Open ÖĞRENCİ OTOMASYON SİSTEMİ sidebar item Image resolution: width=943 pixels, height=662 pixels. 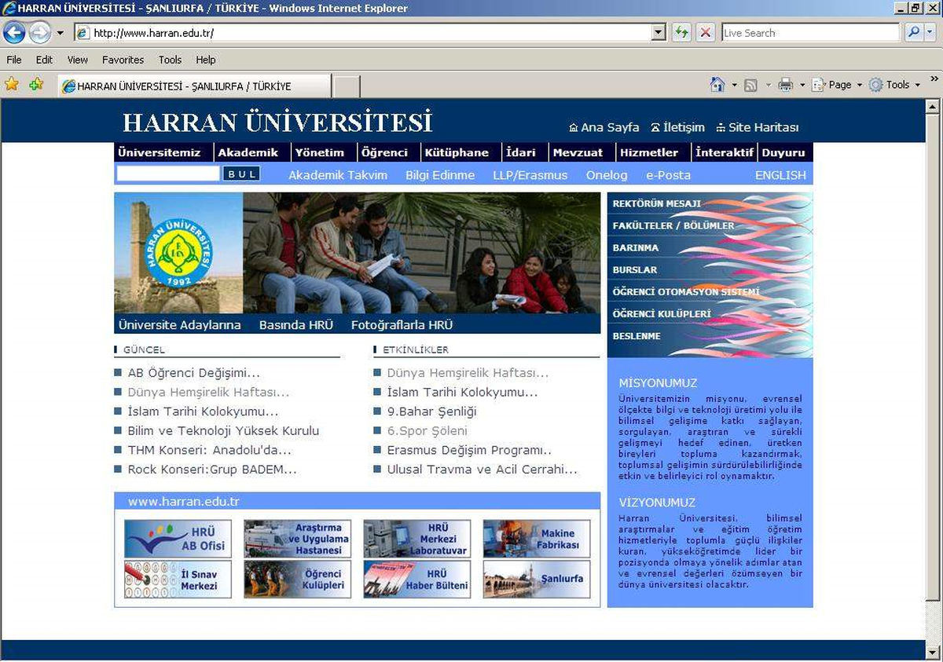686,291
